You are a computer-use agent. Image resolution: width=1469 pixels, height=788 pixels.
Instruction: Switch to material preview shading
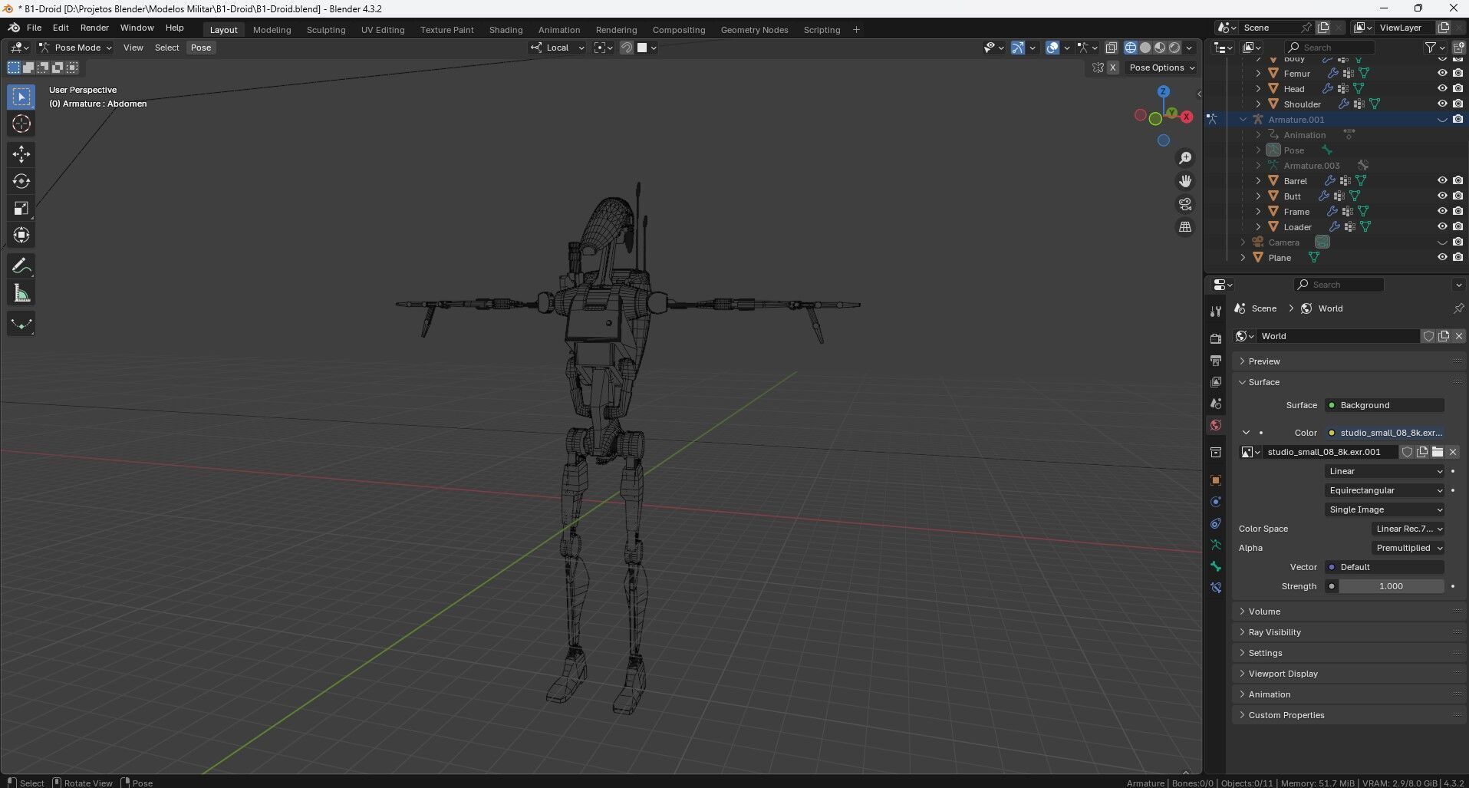(x=1160, y=48)
